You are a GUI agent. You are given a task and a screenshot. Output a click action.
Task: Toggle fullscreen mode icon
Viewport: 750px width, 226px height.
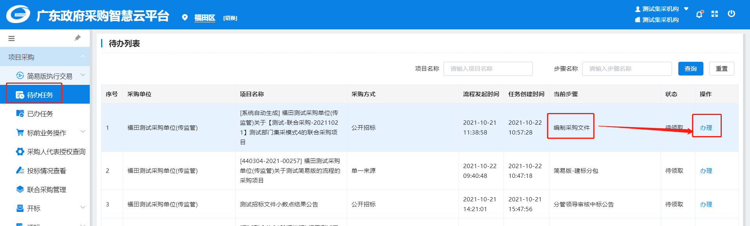pyautogui.click(x=715, y=14)
